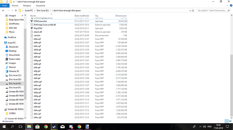Open Microsoft Store from the taskbar
The height and width of the screenshot is (130, 233).
pos(37,127)
